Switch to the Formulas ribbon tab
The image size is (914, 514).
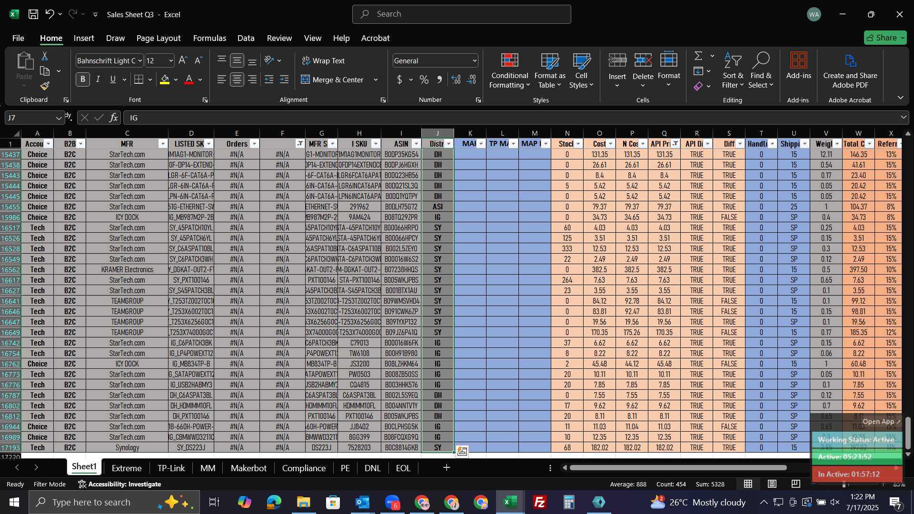[209, 38]
